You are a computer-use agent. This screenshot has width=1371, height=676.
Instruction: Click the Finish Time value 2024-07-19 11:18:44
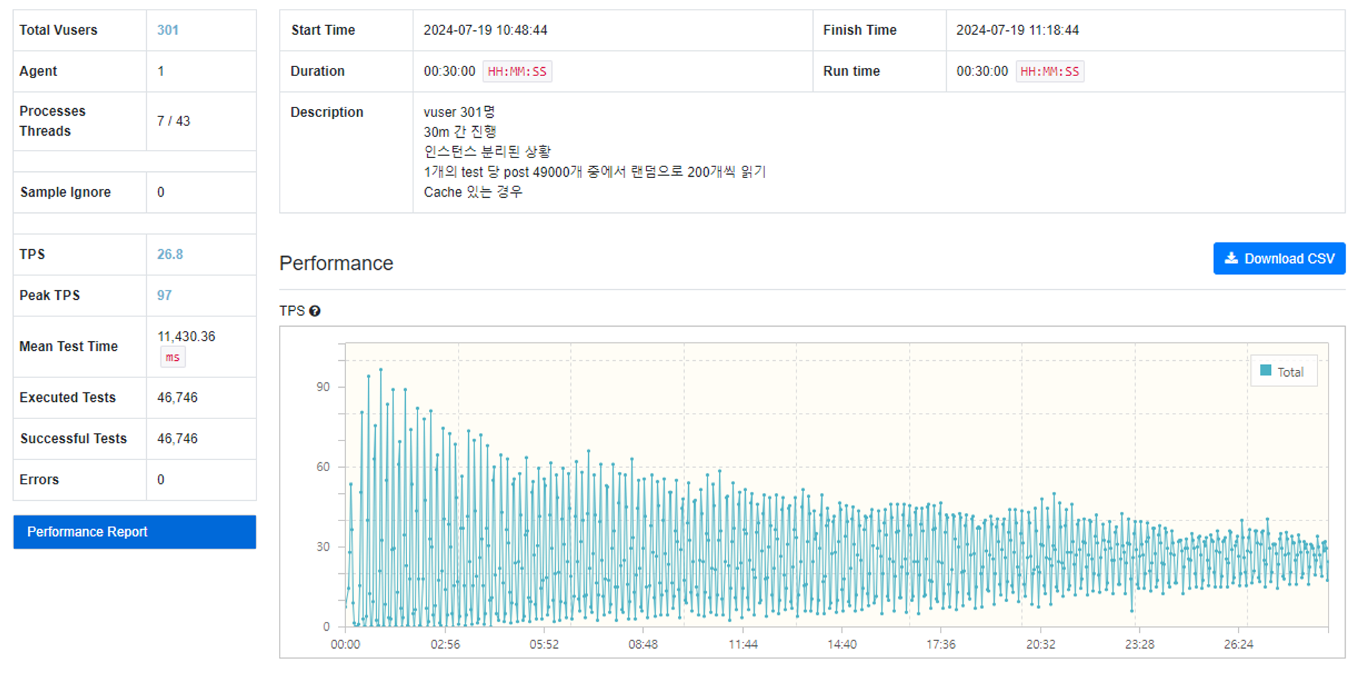point(1017,30)
